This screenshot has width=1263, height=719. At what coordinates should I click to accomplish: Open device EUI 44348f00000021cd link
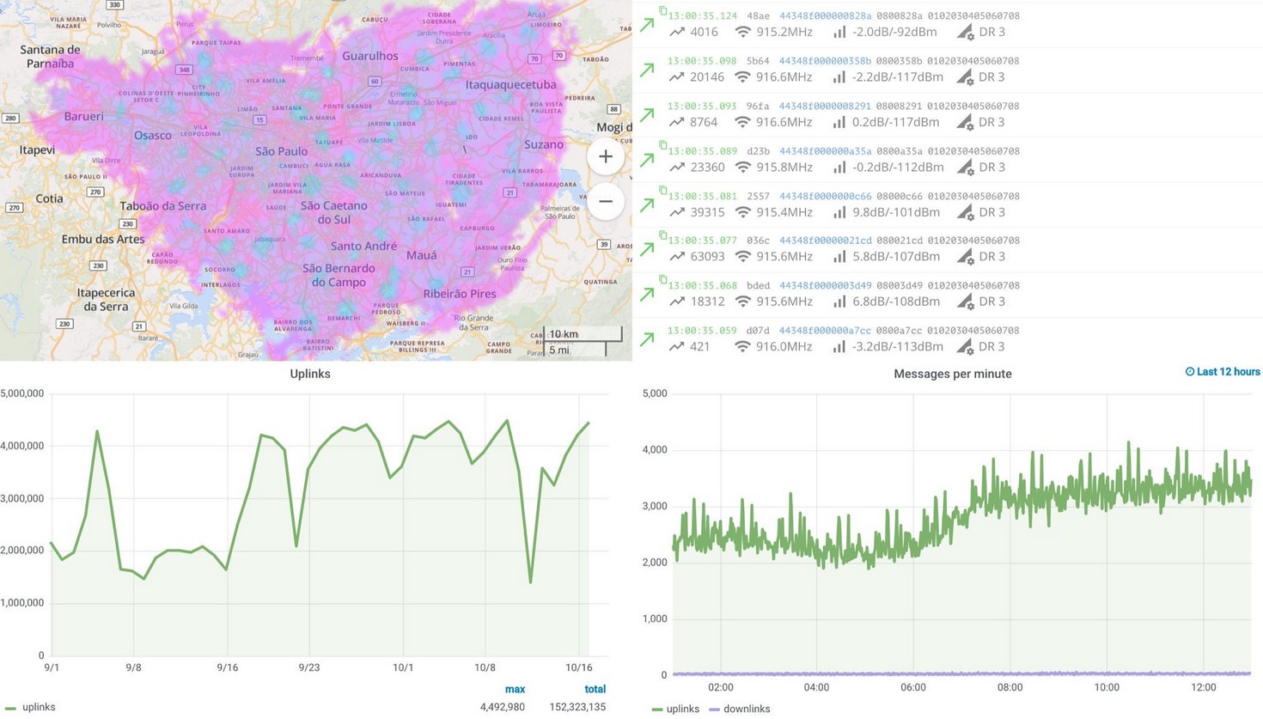(x=825, y=240)
